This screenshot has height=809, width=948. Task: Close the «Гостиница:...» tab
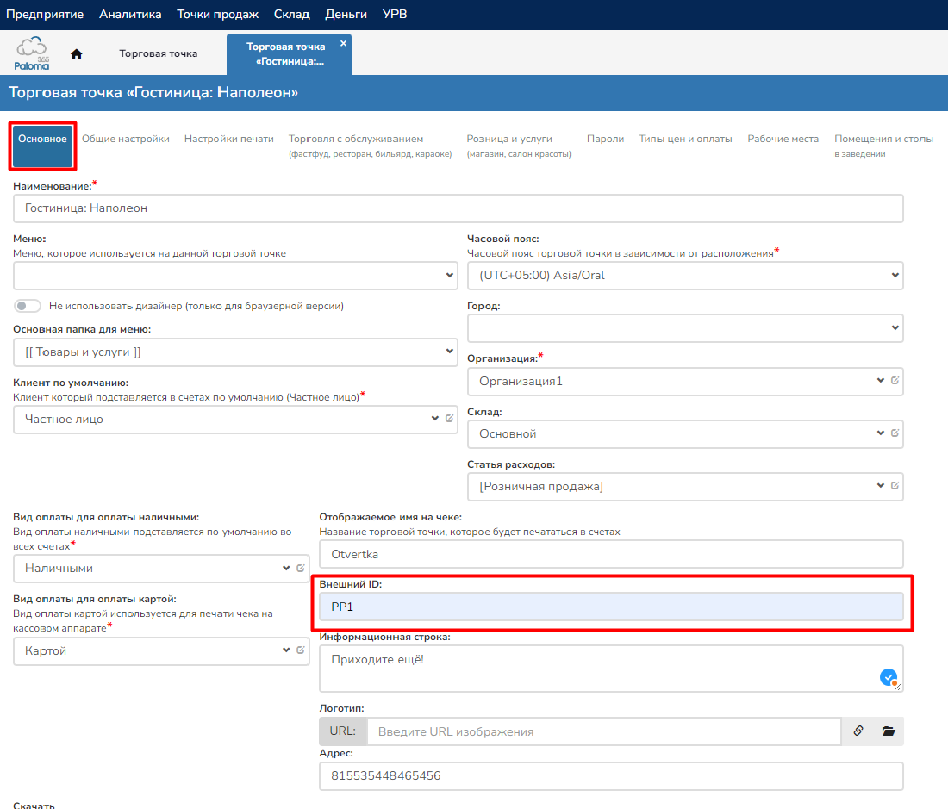[343, 43]
